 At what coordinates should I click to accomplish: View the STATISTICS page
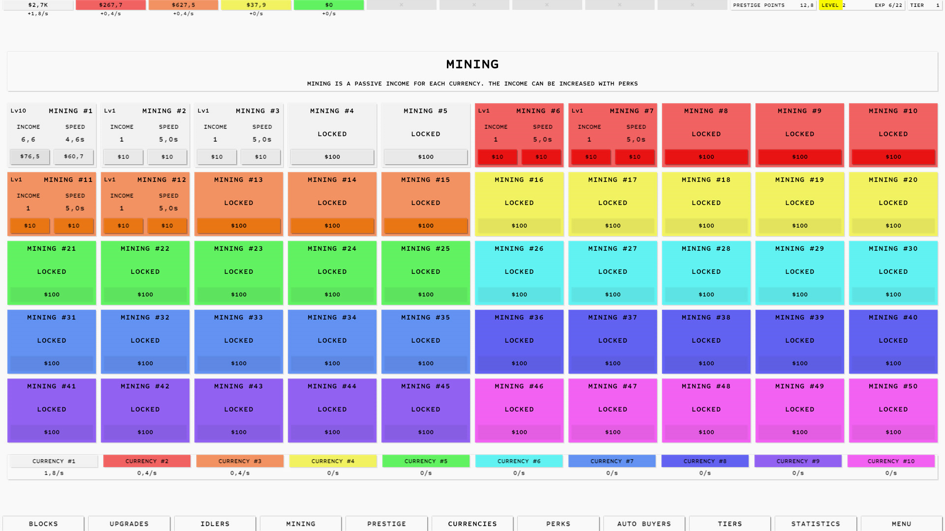click(815, 524)
